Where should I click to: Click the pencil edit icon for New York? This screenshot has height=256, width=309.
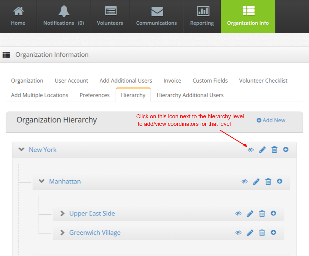(x=262, y=150)
